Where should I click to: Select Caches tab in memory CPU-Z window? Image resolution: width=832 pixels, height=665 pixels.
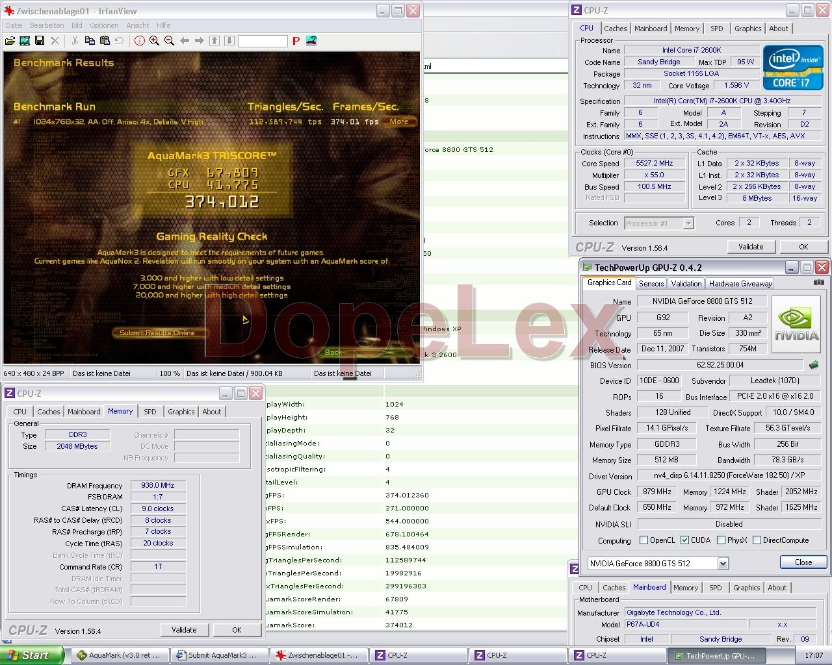pyautogui.click(x=49, y=412)
